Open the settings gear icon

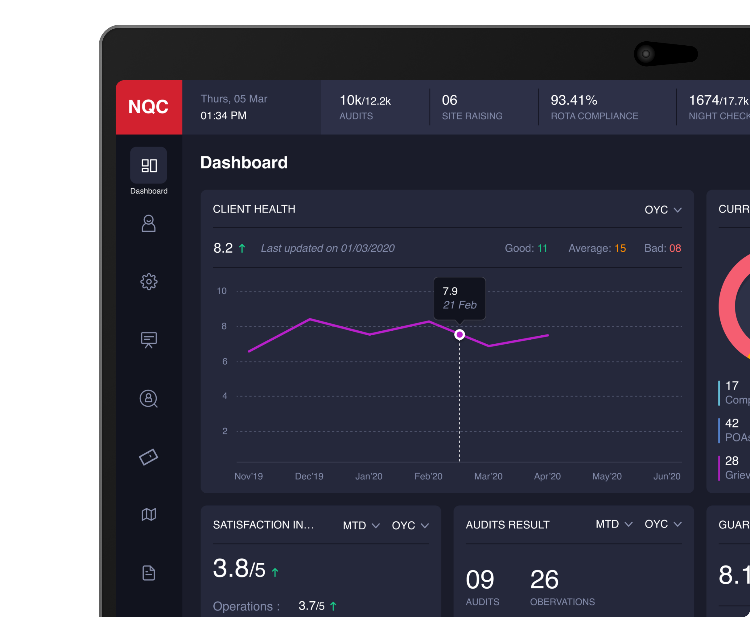point(149,282)
